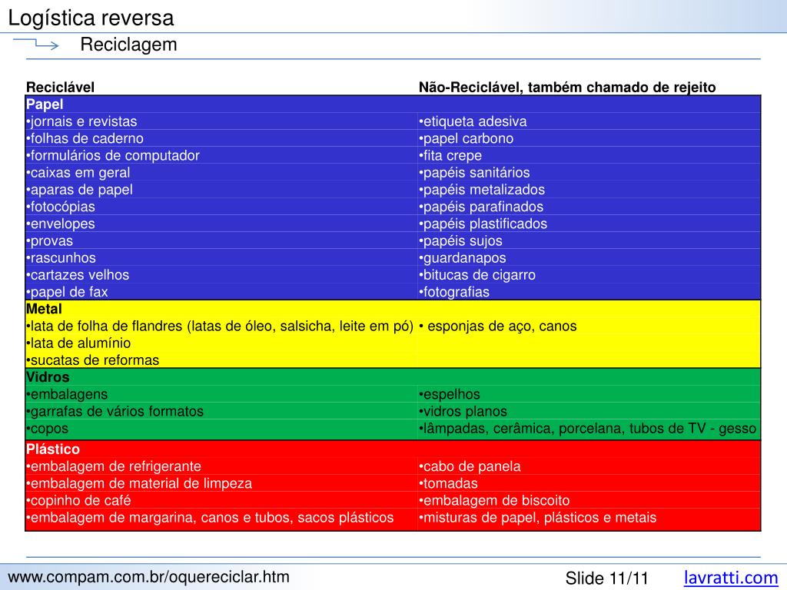Click the 'fotocópias' entry
The height and width of the screenshot is (590, 787).
pyautogui.click(x=60, y=207)
